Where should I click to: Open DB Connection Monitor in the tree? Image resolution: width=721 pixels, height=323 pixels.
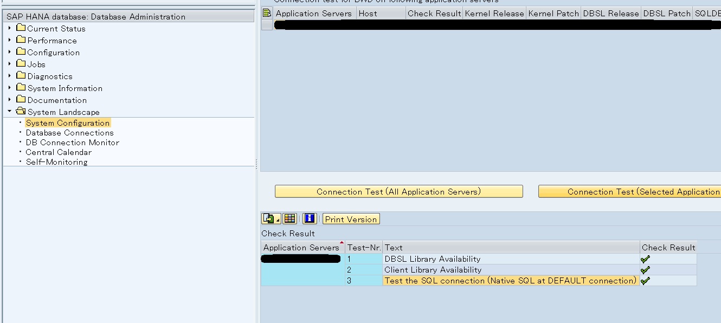click(x=73, y=143)
